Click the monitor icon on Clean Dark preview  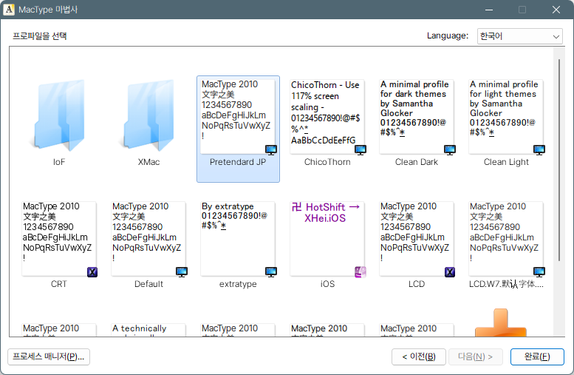click(450, 149)
